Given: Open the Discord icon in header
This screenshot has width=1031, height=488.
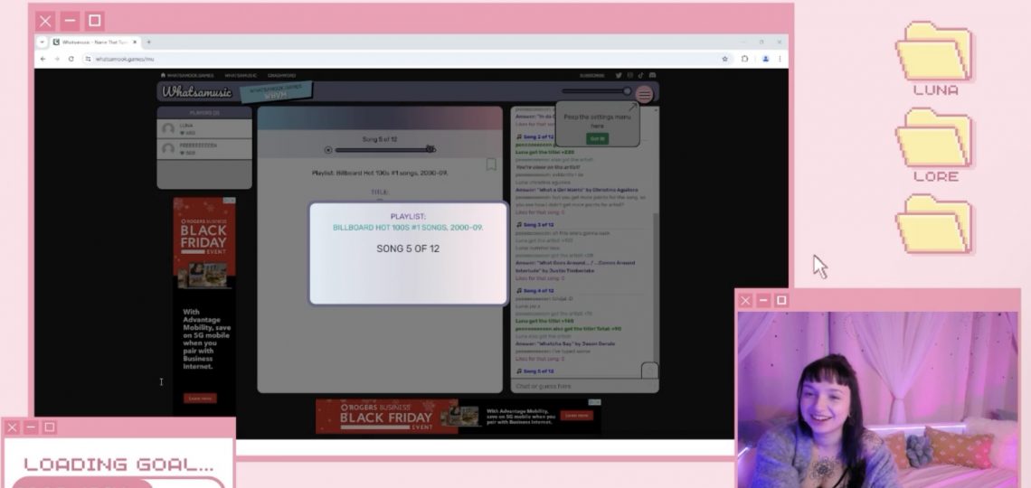Looking at the screenshot, I should point(653,76).
